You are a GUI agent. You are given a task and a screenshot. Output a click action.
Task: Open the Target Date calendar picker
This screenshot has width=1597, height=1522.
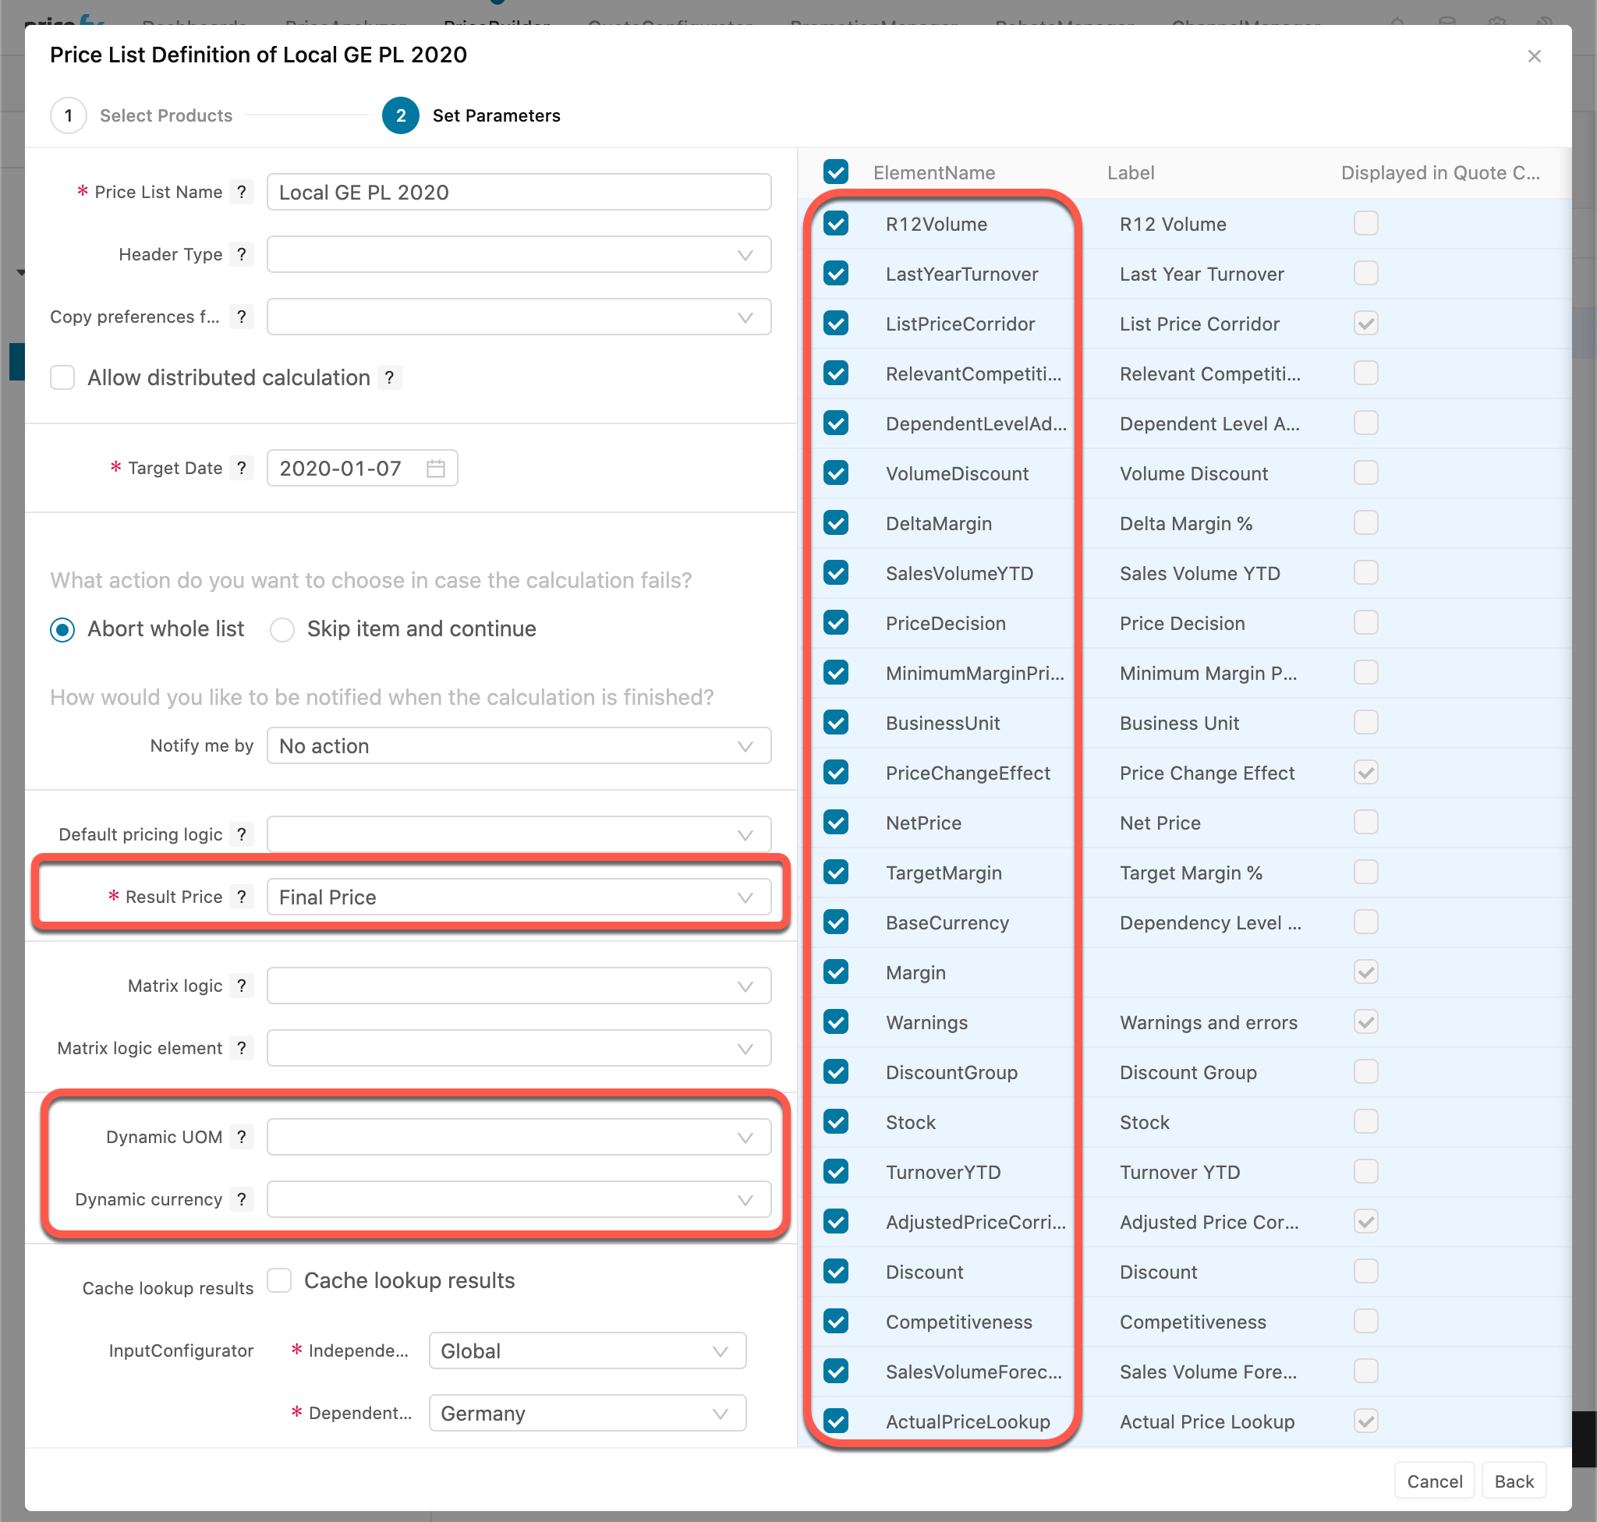[x=436, y=467]
